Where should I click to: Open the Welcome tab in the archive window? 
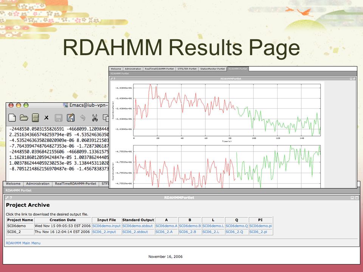pyautogui.click(x=13, y=184)
